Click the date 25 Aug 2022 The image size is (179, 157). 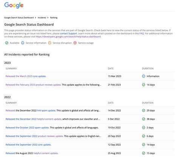(114, 153)
